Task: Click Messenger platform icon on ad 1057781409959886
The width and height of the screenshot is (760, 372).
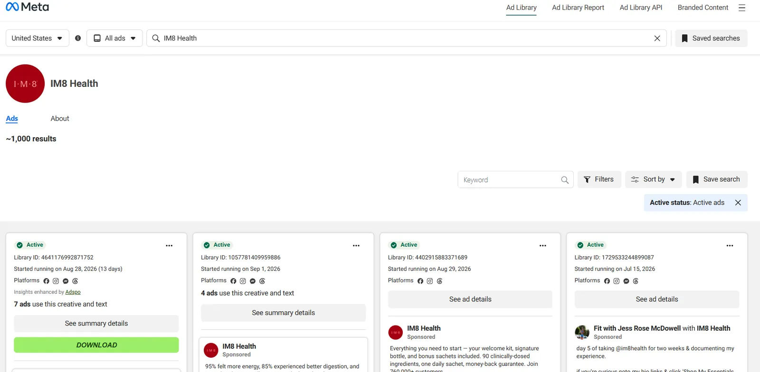Action: [253, 281]
